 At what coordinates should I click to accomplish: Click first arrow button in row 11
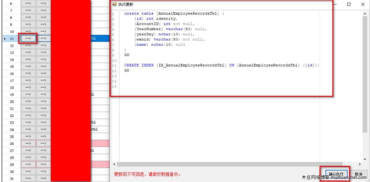(x=28, y=38)
